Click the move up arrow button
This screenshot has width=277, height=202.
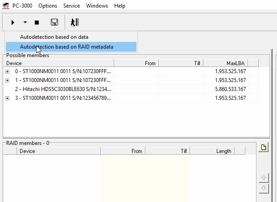coord(264,177)
